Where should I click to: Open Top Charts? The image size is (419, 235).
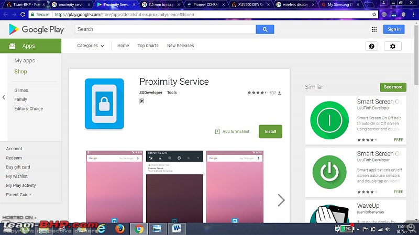point(148,46)
